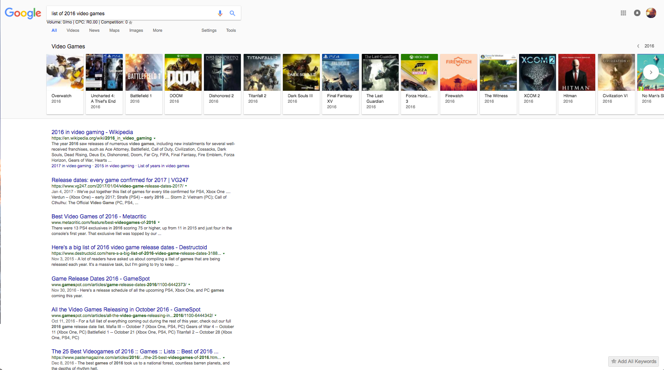
Task: Open the Dark Souls III card
Action: click(301, 84)
